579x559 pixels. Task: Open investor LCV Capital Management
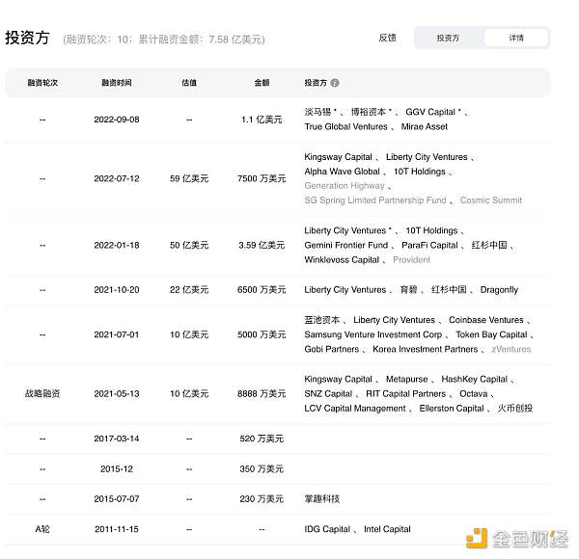(355, 409)
